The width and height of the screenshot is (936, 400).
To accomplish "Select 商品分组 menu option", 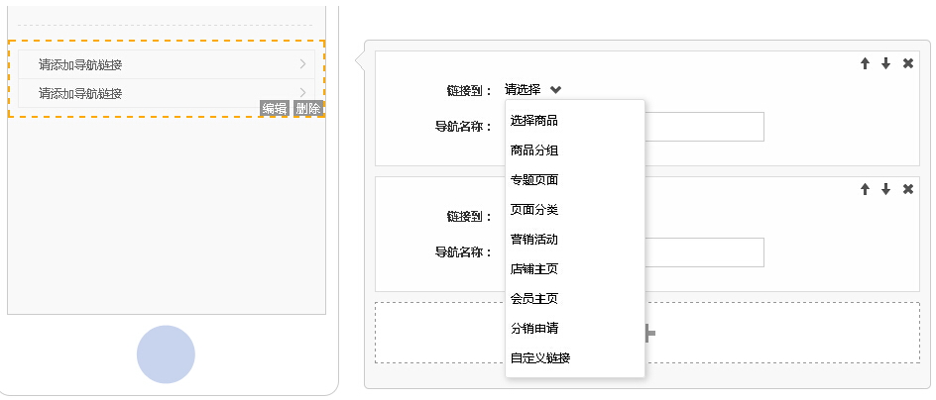I will [x=534, y=150].
